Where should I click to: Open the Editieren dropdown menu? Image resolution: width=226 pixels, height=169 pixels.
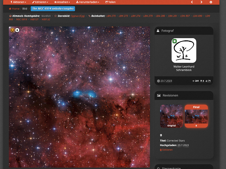(x=40, y=2)
